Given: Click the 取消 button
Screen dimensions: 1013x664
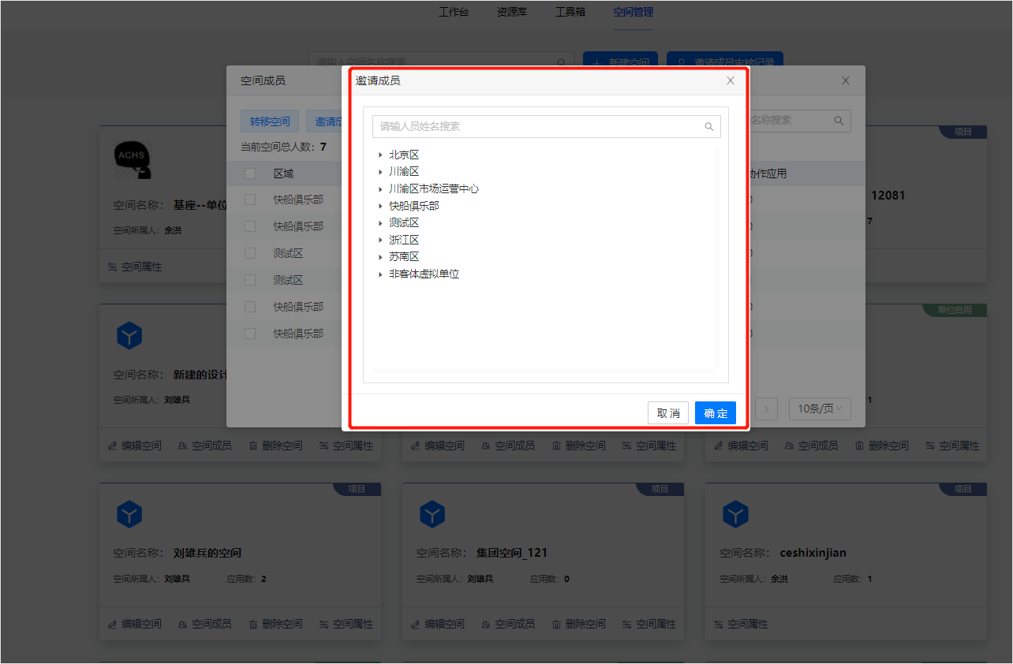Looking at the screenshot, I should point(668,413).
